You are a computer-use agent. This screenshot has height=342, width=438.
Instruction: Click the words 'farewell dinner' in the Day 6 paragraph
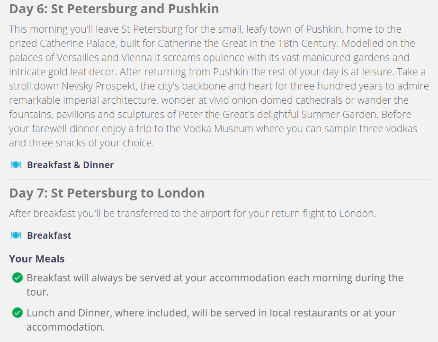coord(65,129)
